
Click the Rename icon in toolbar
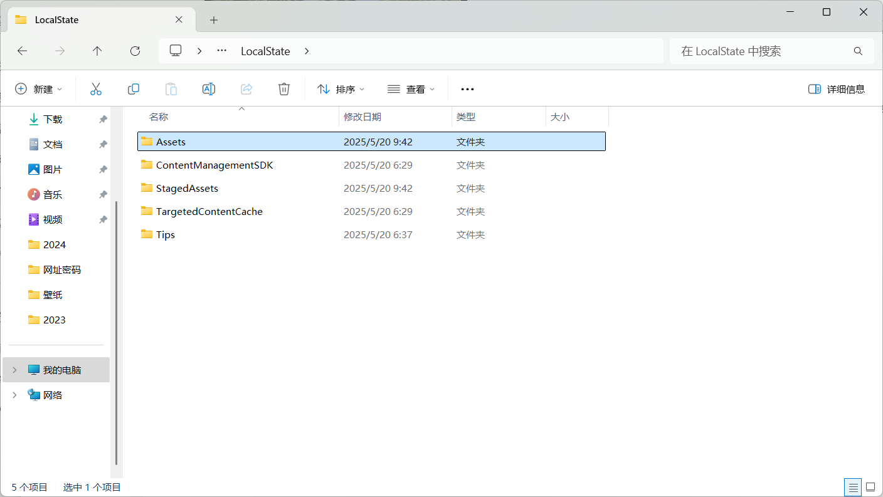click(209, 89)
